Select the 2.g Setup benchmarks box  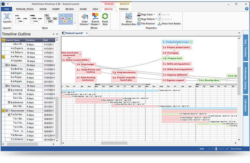click(124, 73)
